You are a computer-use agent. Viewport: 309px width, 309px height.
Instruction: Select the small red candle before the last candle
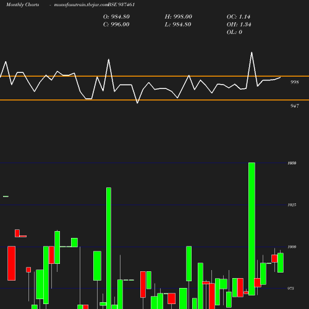point(274,258)
